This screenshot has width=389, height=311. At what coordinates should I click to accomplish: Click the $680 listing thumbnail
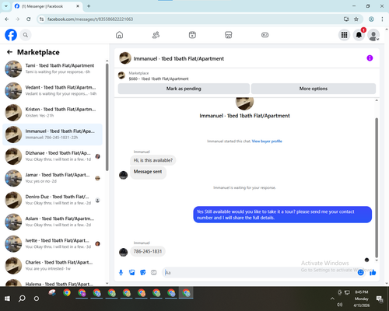[121, 75]
